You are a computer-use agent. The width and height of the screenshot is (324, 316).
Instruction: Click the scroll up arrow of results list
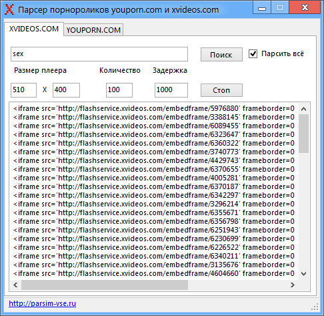pyautogui.click(x=303, y=109)
